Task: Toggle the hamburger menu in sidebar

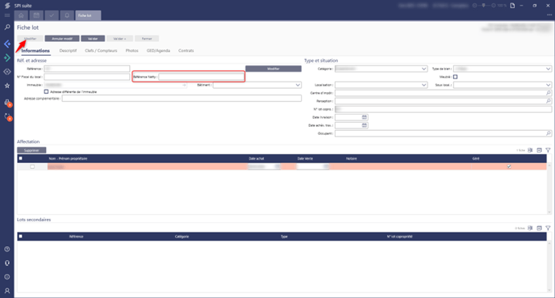Action: click(7, 15)
